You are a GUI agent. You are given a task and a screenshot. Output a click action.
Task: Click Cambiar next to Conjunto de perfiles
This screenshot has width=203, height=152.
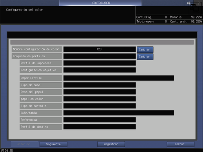(x=145, y=56)
